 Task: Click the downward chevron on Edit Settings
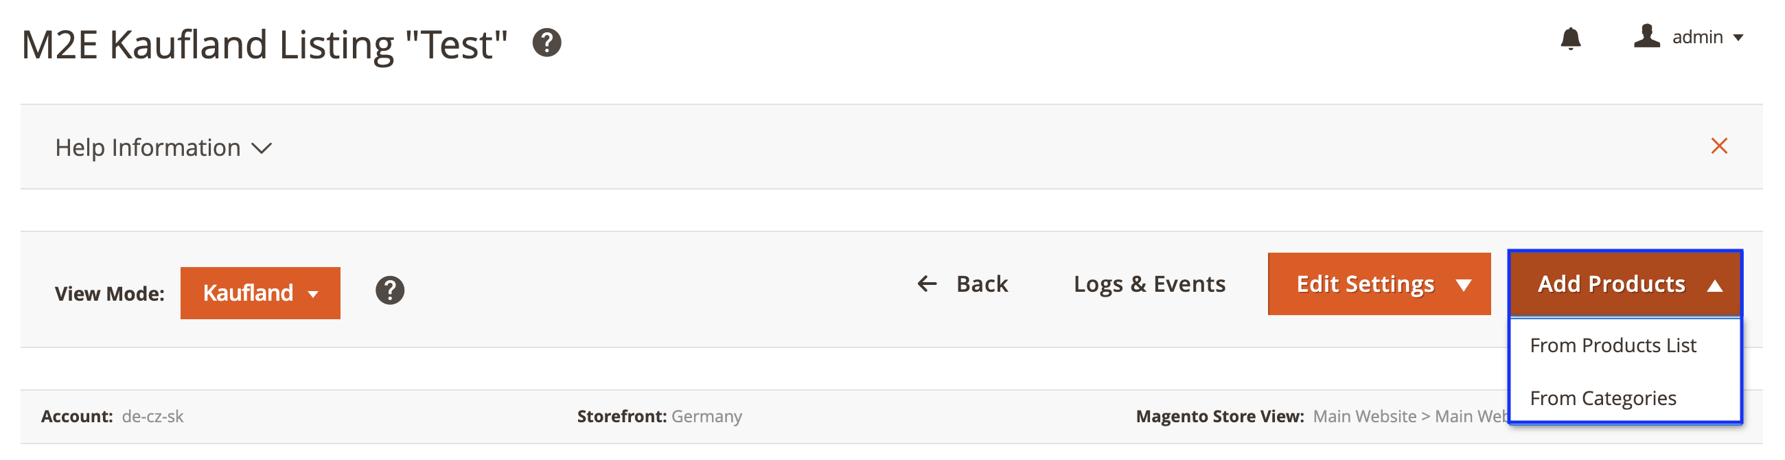(1464, 284)
